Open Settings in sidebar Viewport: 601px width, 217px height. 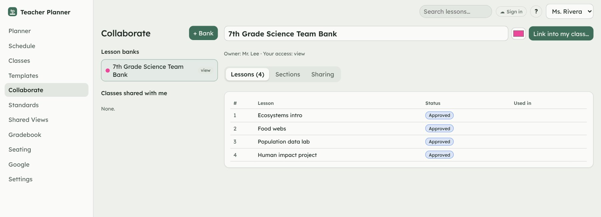[46, 179]
